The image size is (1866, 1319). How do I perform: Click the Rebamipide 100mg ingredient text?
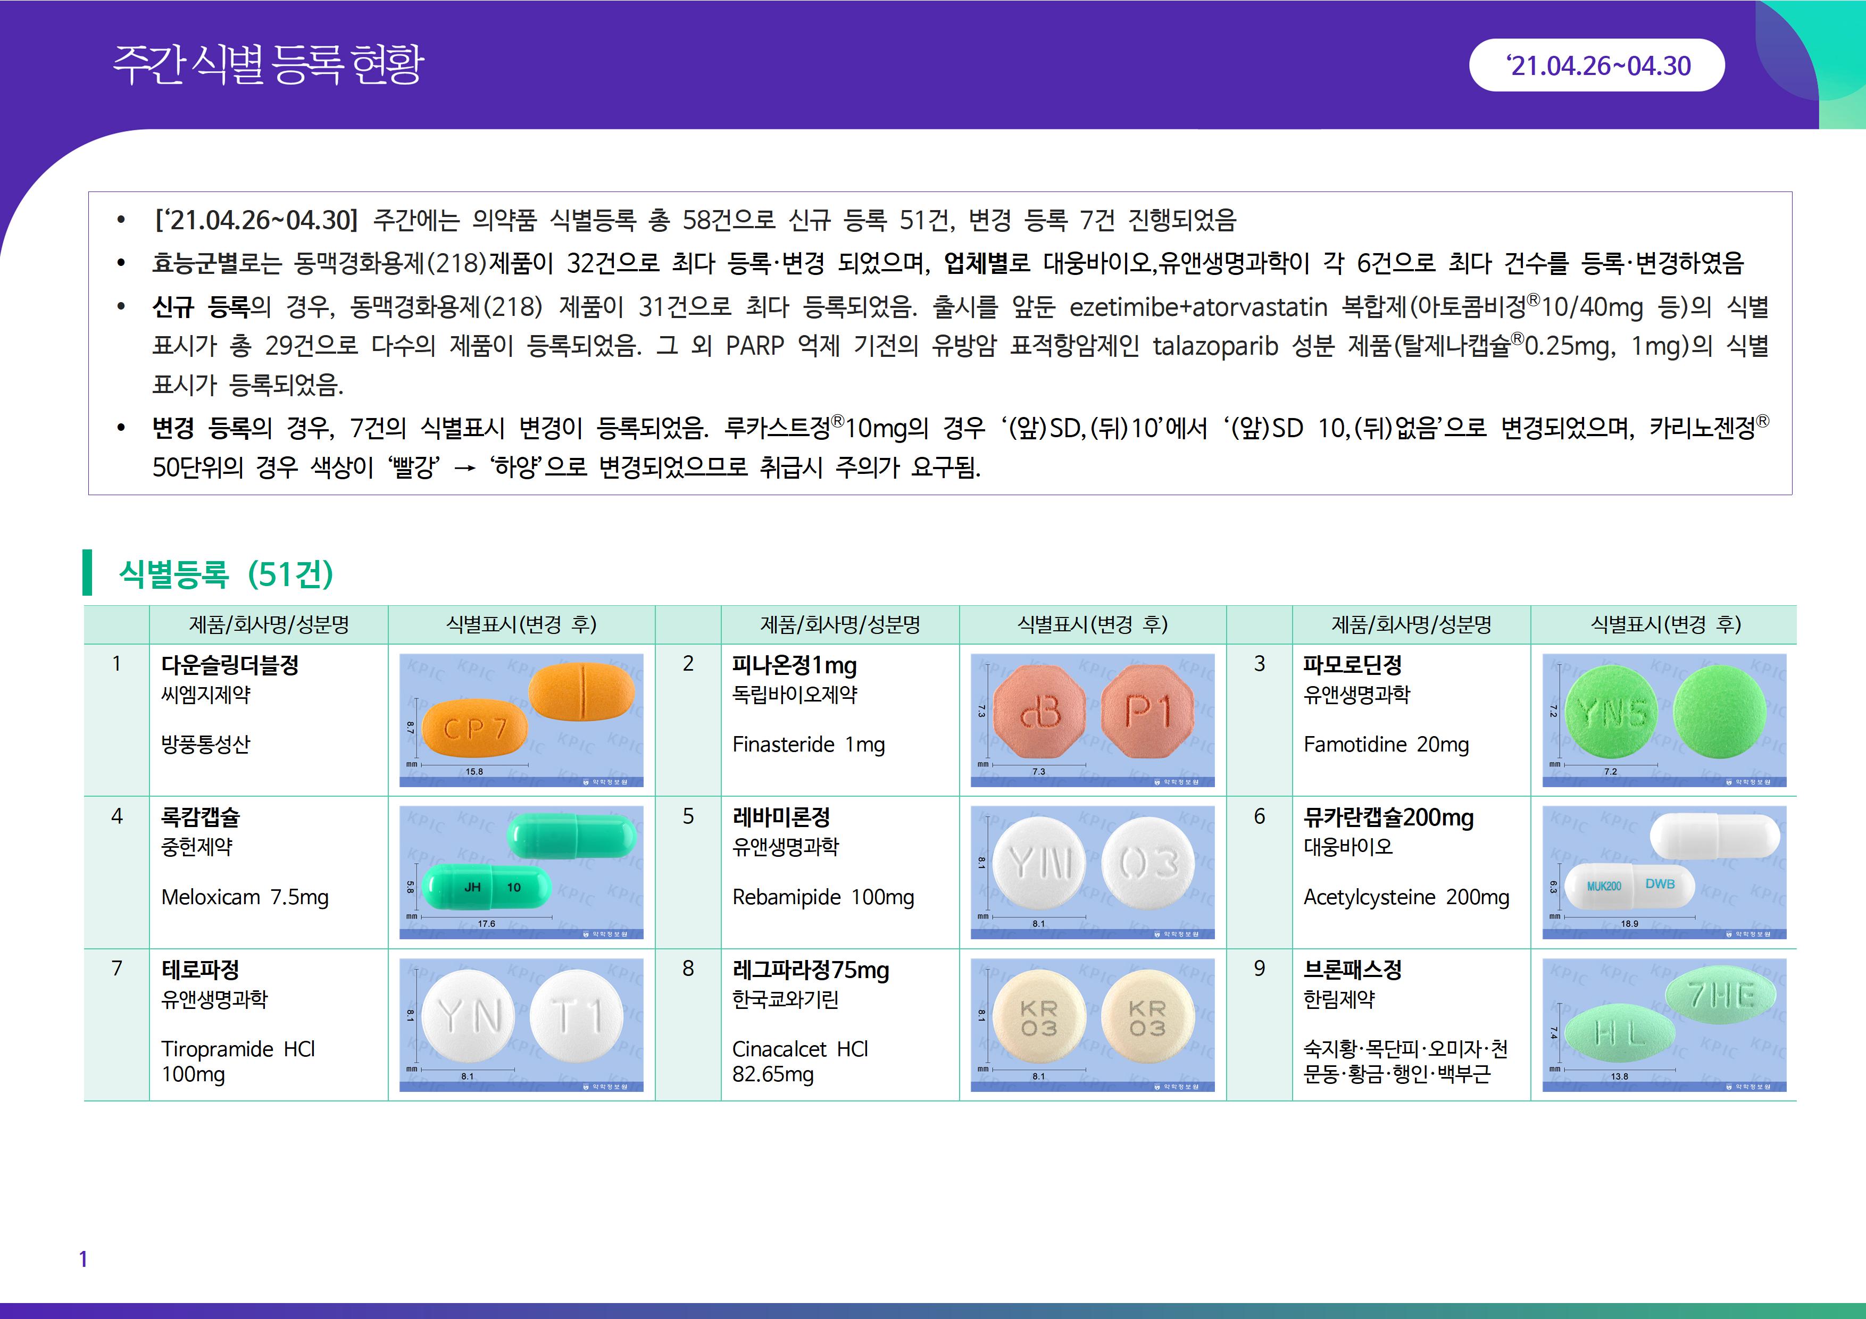click(x=822, y=897)
